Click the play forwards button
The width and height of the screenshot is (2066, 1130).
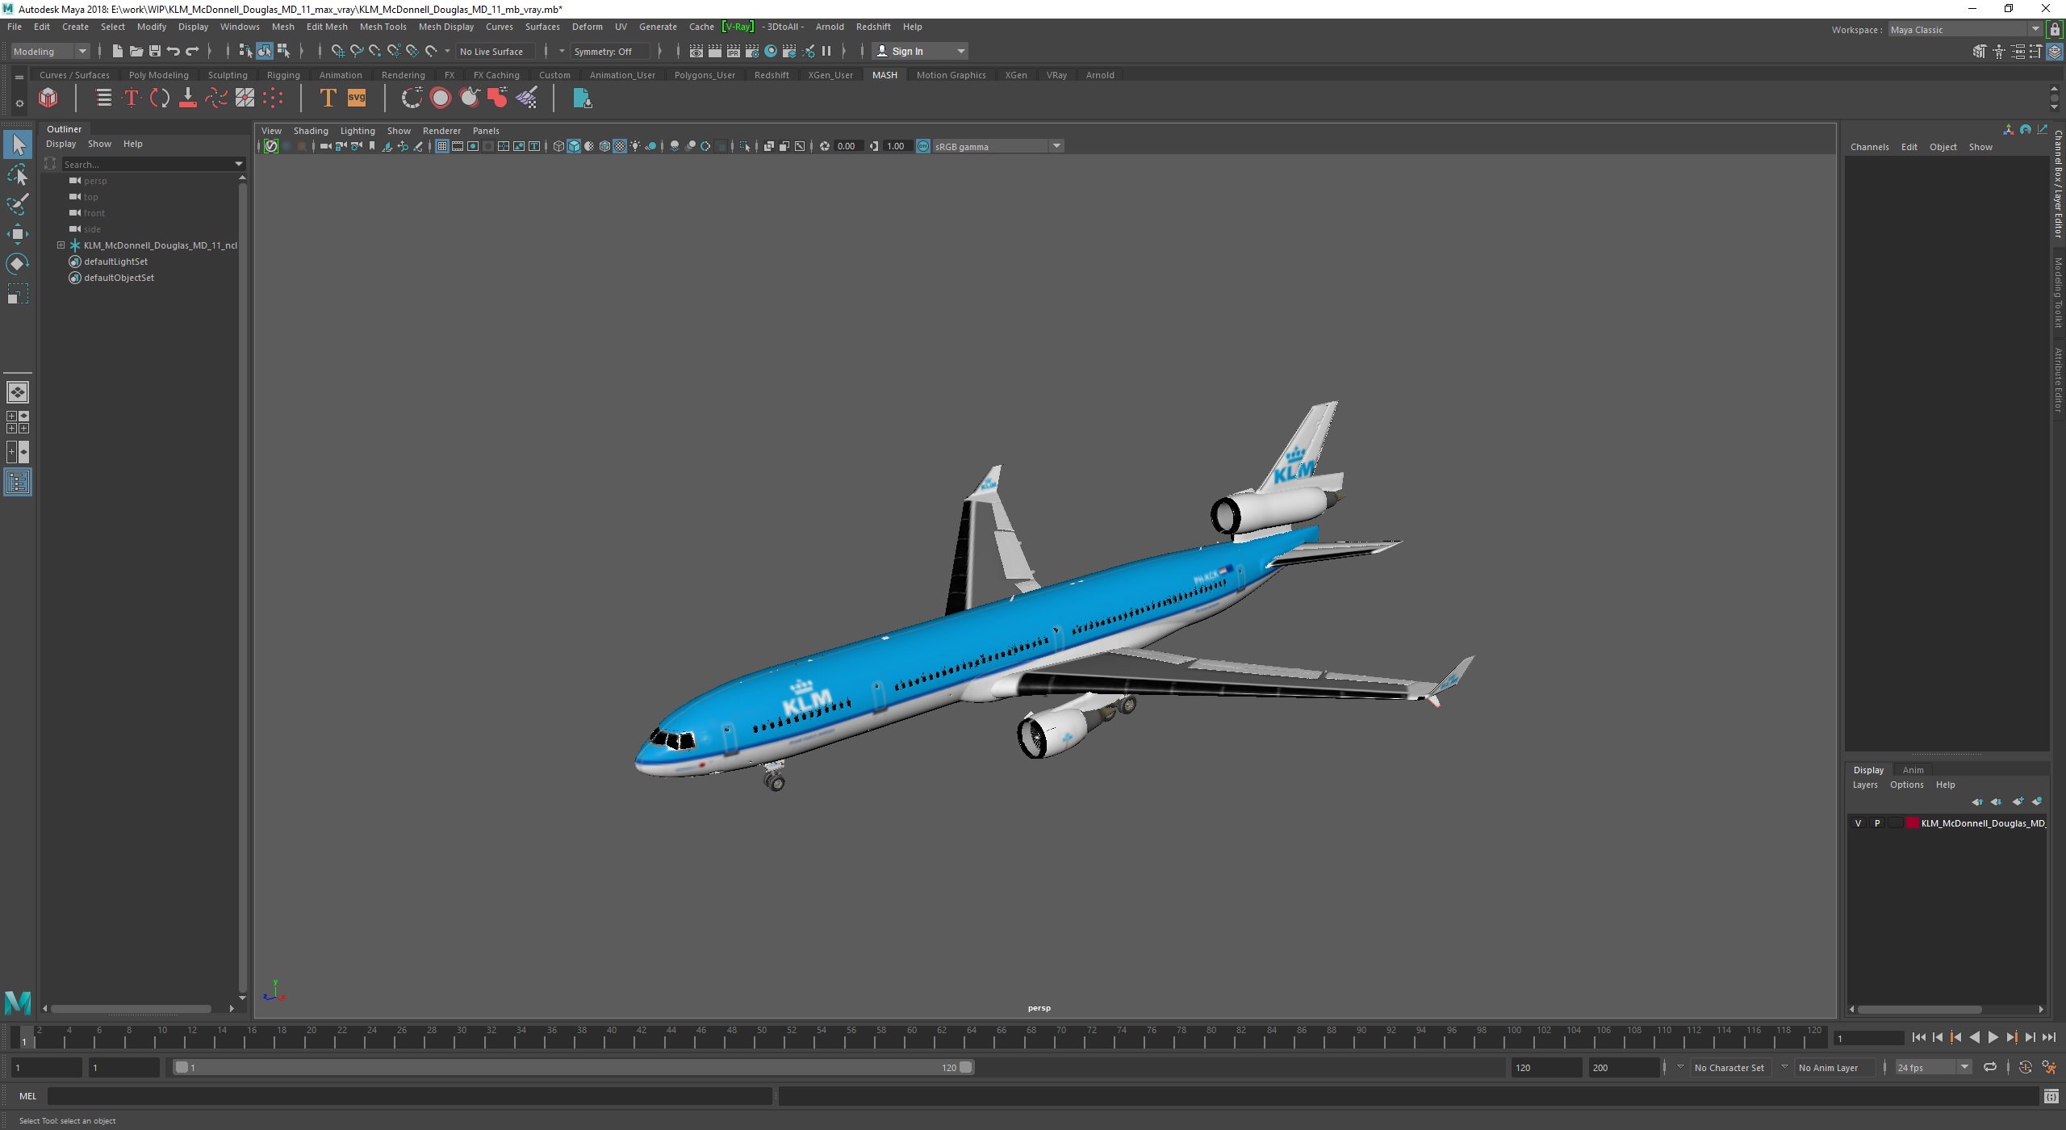click(1993, 1038)
